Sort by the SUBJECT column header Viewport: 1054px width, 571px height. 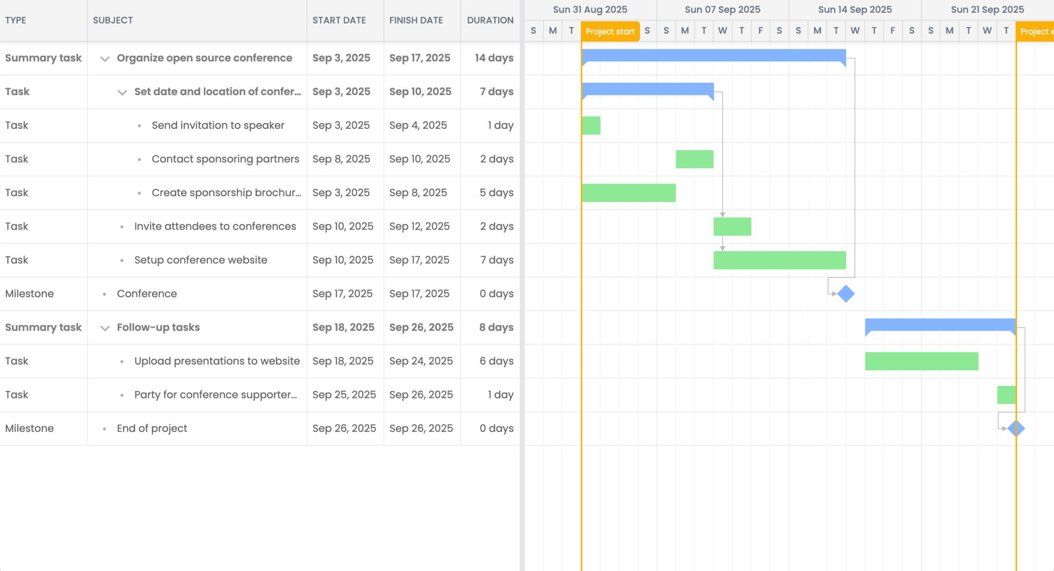(x=113, y=20)
